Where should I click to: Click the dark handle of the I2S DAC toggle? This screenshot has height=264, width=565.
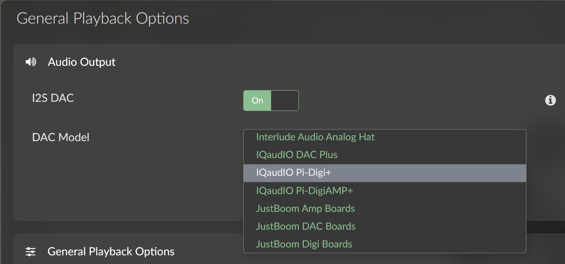click(284, 101)
